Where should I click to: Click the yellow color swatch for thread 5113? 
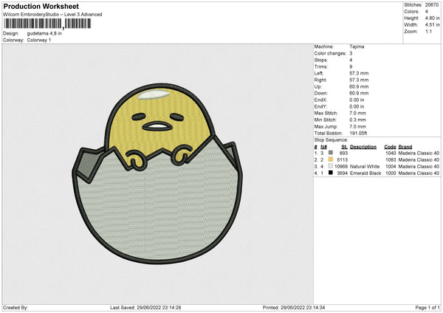pos(332,159)
